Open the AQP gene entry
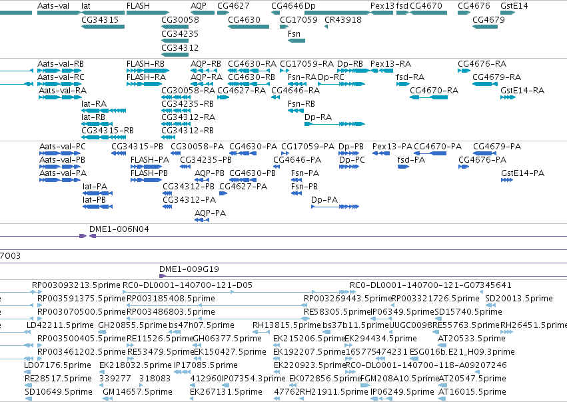567x402 pixels. (203, 13)
